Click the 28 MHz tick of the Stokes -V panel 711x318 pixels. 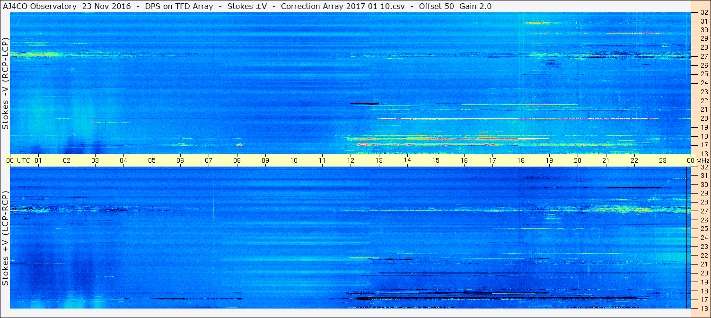(x=704, y=47)
